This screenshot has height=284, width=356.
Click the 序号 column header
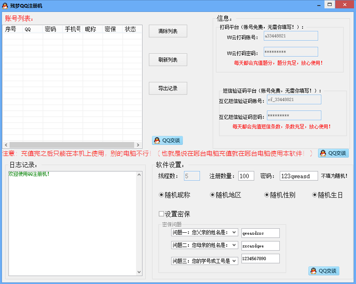point(13,29)
